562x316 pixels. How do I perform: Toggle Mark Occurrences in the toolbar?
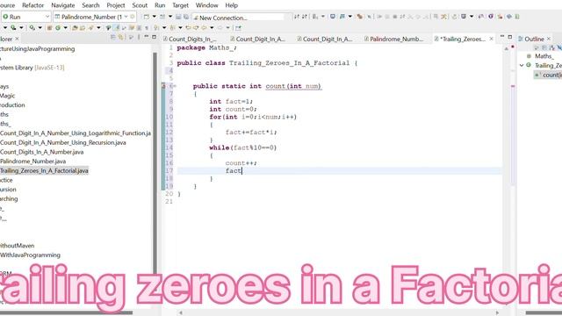[x=117, y=27]
